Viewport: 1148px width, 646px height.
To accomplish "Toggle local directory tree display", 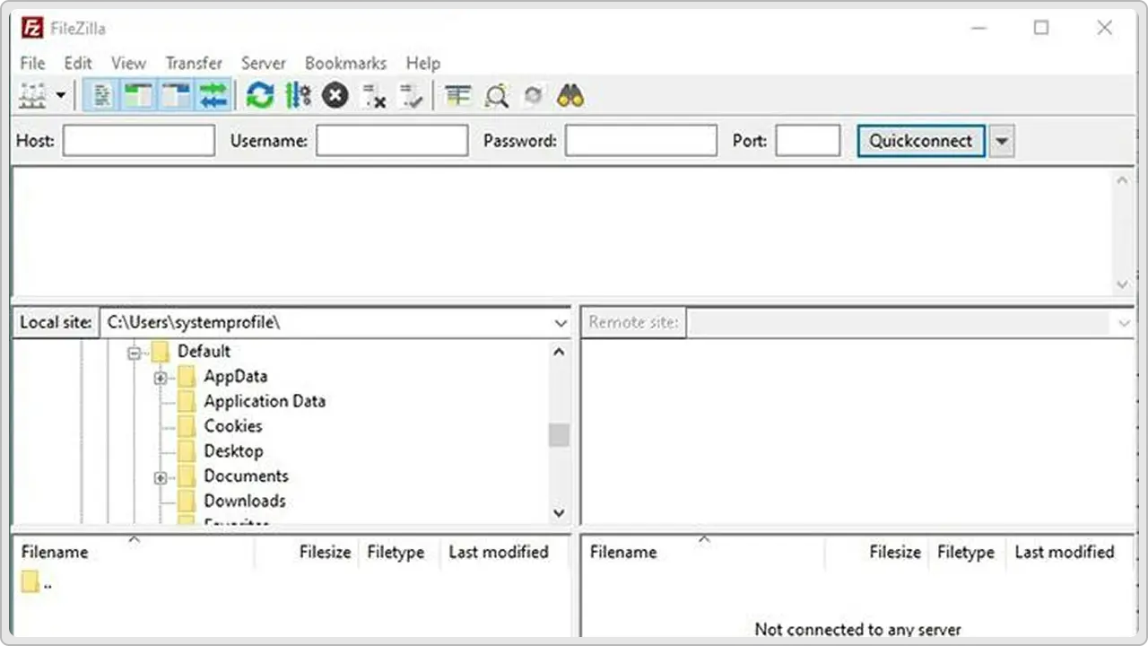I will click(137, 95).
